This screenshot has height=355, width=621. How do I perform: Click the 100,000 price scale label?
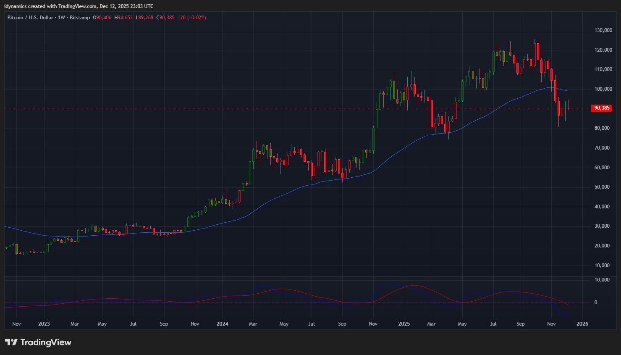tap(603, 89)
